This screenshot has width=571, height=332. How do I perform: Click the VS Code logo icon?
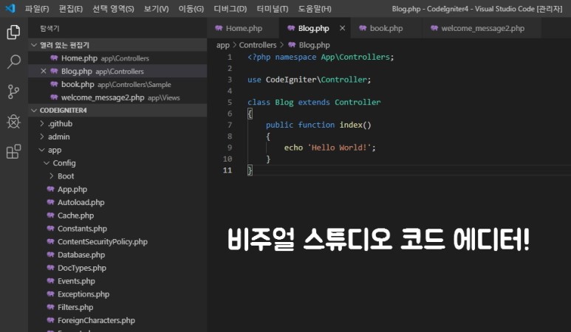(10, 8)
